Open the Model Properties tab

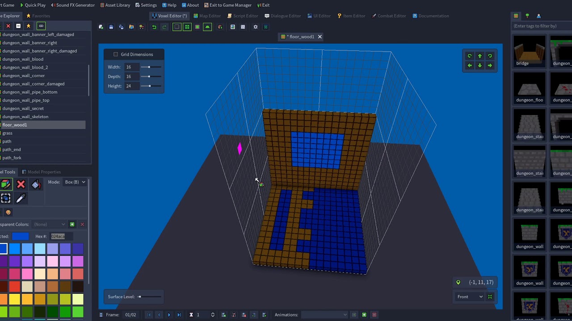[x=41, y=172]
